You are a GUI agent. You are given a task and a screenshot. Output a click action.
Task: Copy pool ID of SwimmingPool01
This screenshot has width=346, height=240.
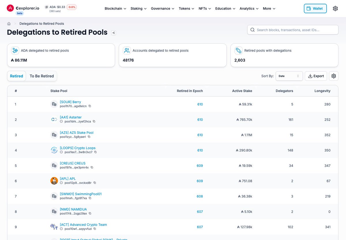(x=90, y=198)
